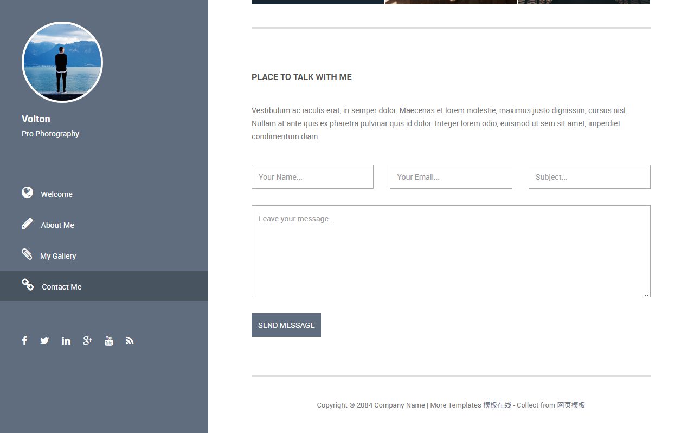The image size is (694, 433).
Task: Follow the 网页模板 footer link
Action: coord(571,405)
